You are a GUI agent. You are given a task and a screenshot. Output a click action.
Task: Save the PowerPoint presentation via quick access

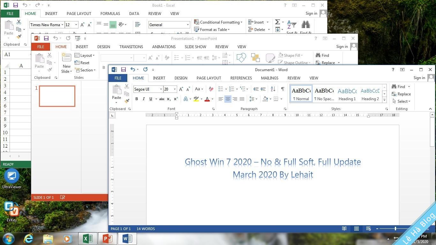click(46, 38)
